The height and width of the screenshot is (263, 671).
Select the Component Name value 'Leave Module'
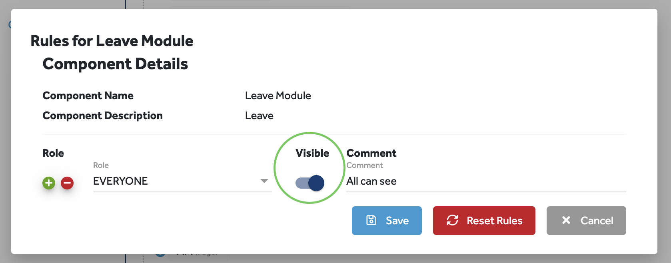pyautogui.click(x=278, y=96)
